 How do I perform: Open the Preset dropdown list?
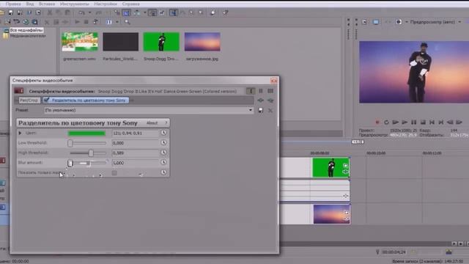pos(251,111)
